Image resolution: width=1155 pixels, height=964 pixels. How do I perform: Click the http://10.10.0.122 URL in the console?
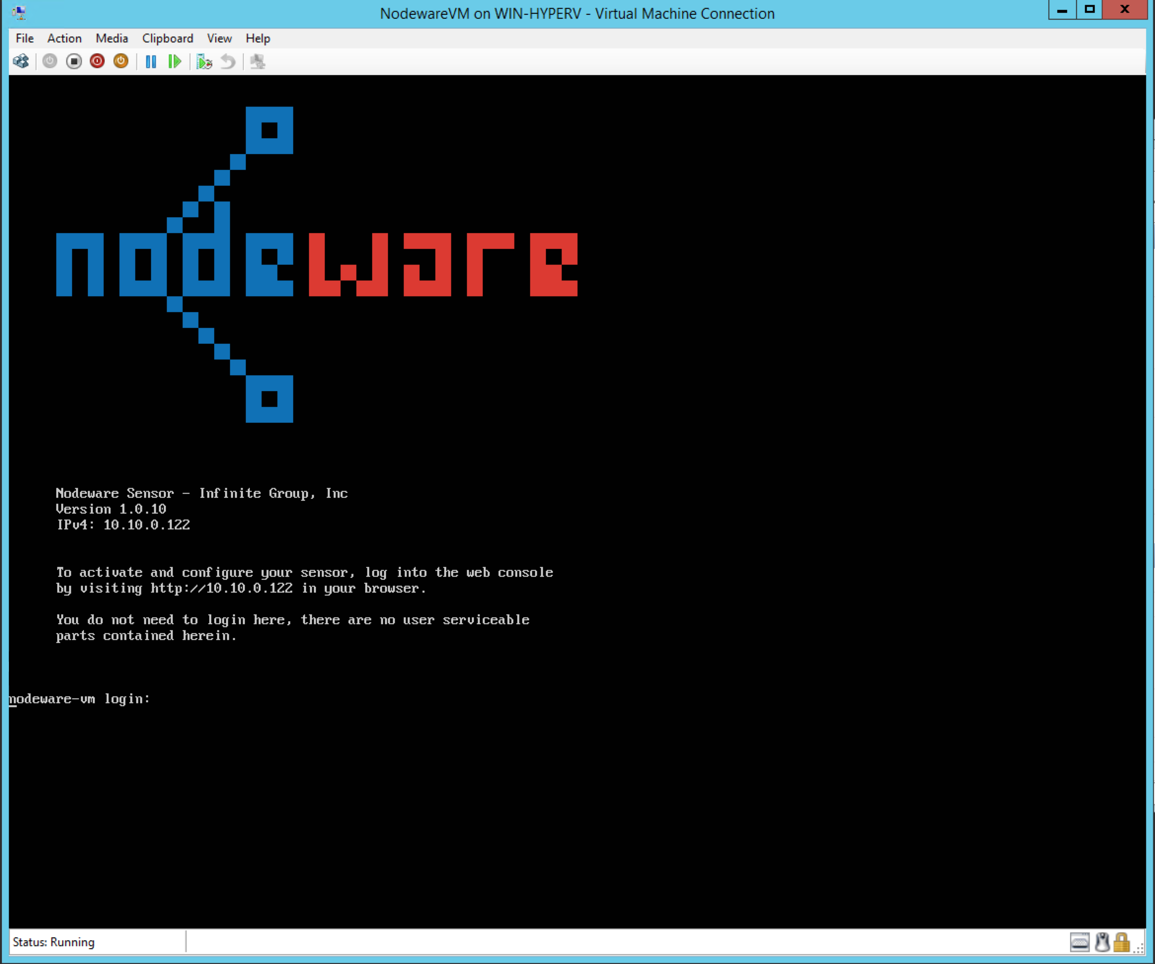(x=222, y=588)
